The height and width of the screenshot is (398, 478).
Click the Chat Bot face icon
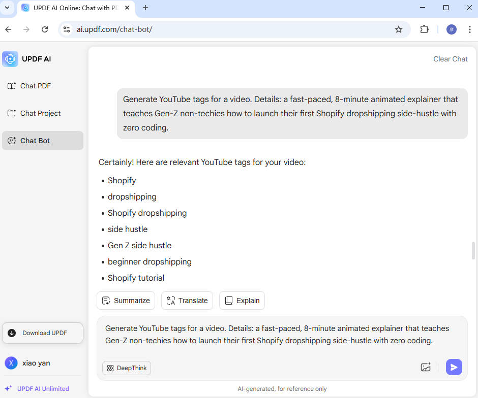point(12,141)
